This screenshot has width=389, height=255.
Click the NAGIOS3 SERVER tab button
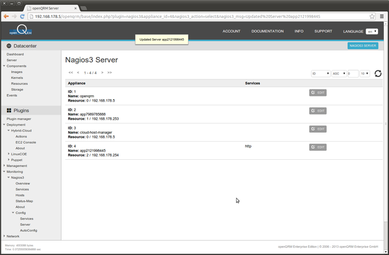click(362, 45)
